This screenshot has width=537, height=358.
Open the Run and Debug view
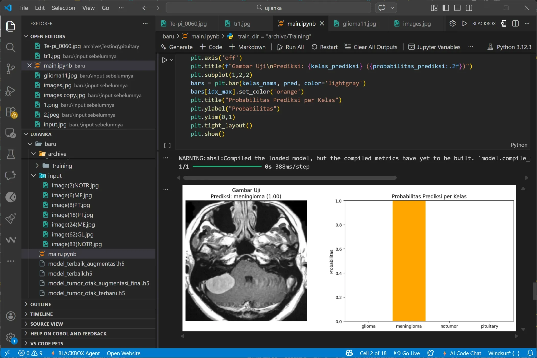10,90
